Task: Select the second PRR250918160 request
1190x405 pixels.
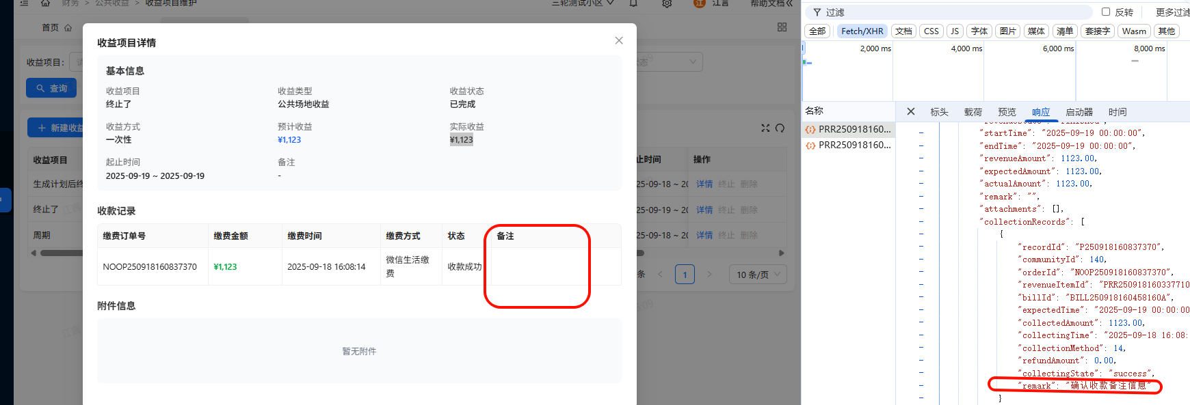Action: click(849, 145)
